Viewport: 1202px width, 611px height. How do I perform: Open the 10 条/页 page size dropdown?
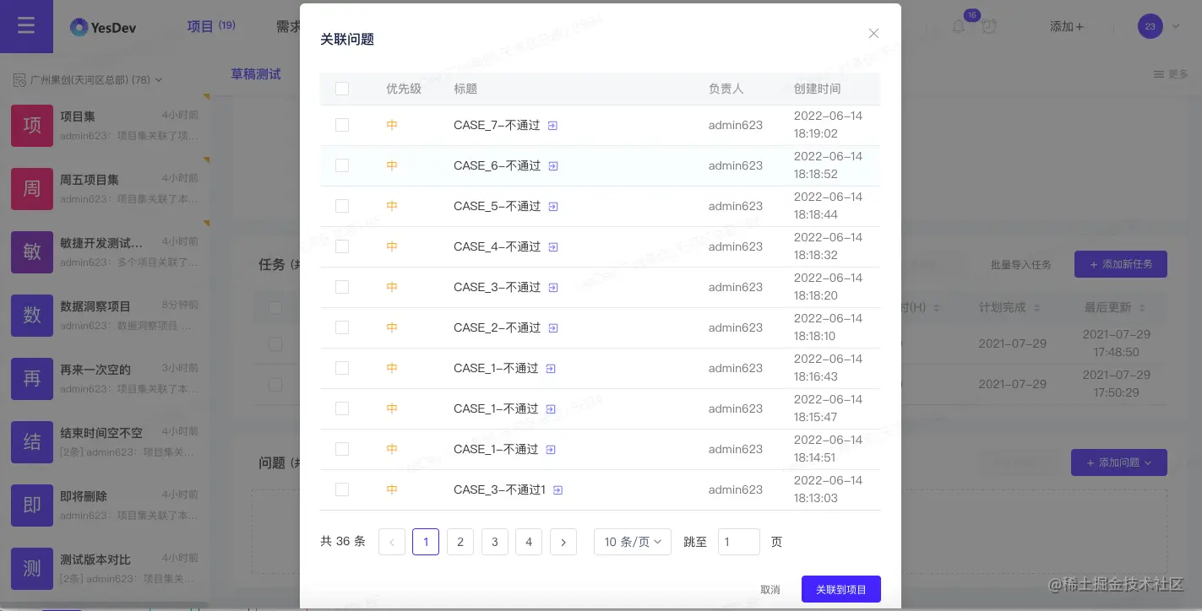click(632, 542)
